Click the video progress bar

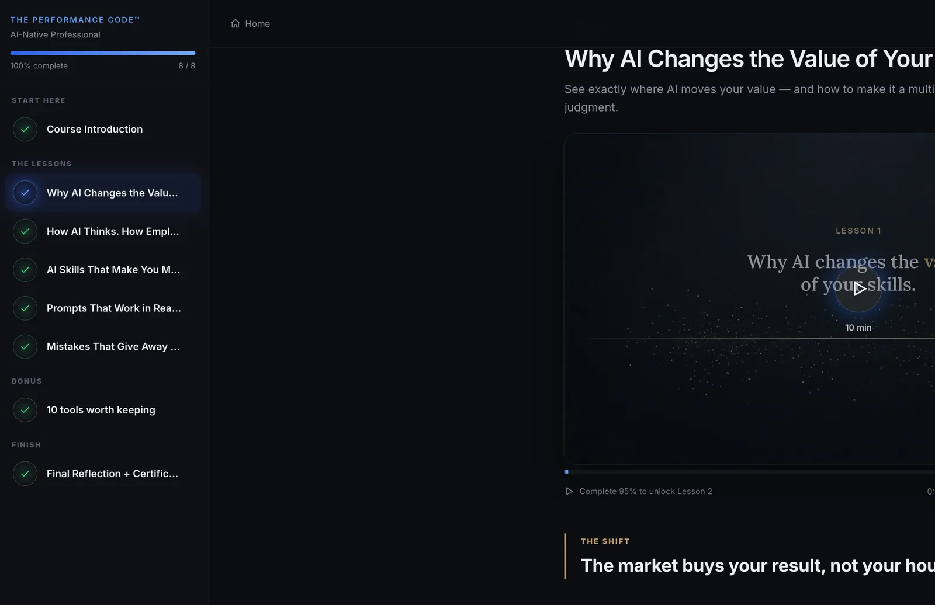[x=749, y=471]
